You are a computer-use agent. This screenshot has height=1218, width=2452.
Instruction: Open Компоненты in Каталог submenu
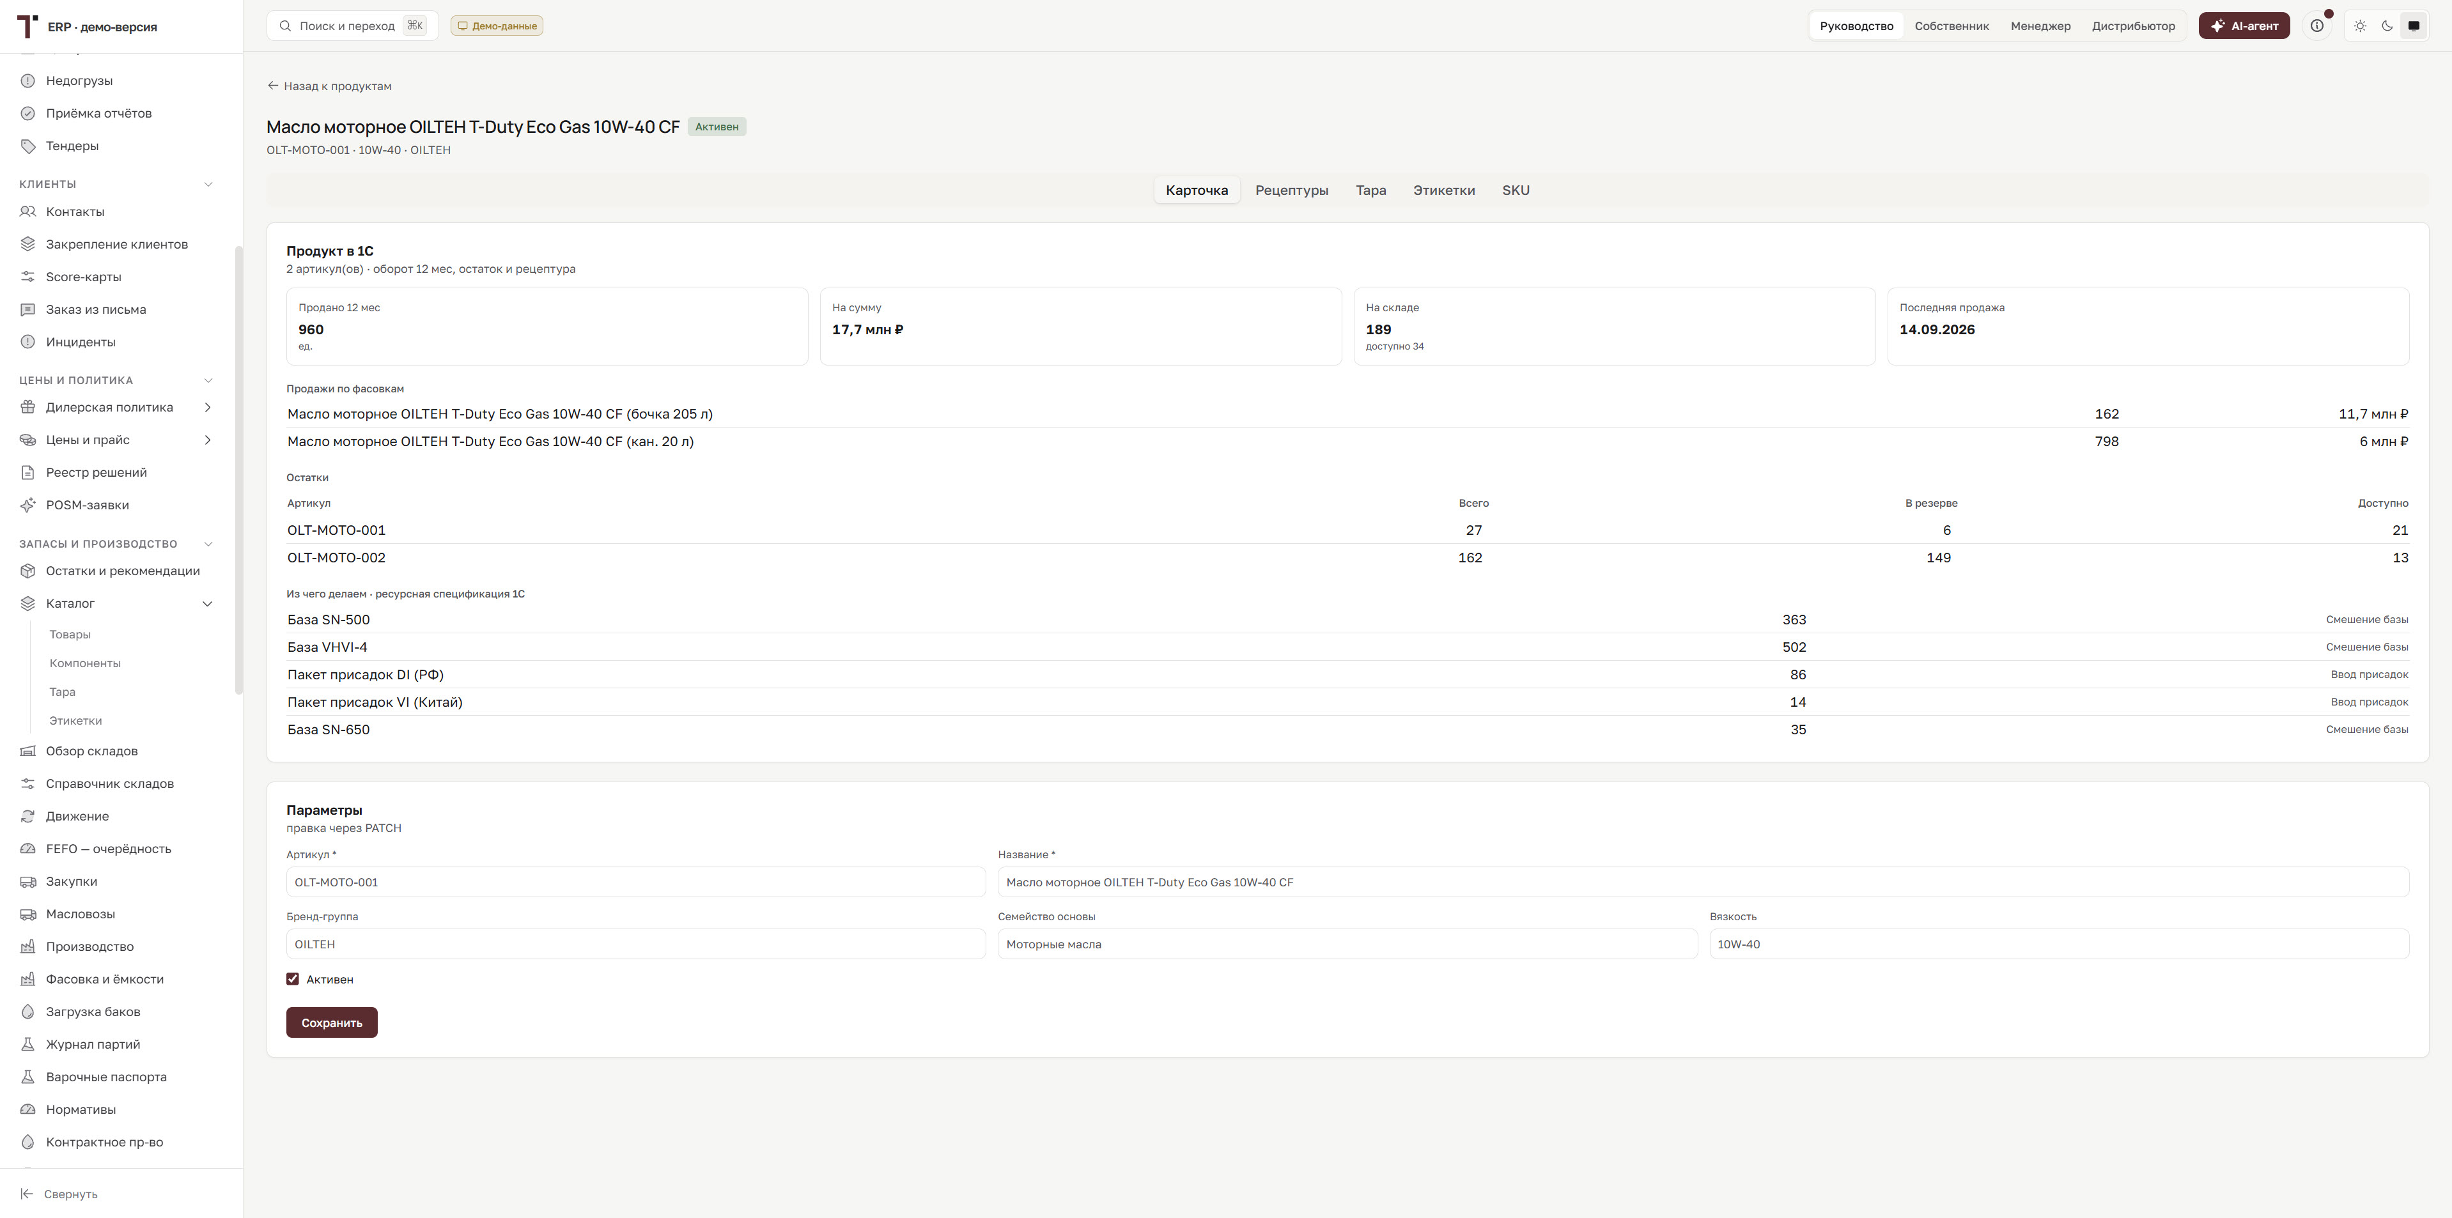85,663
